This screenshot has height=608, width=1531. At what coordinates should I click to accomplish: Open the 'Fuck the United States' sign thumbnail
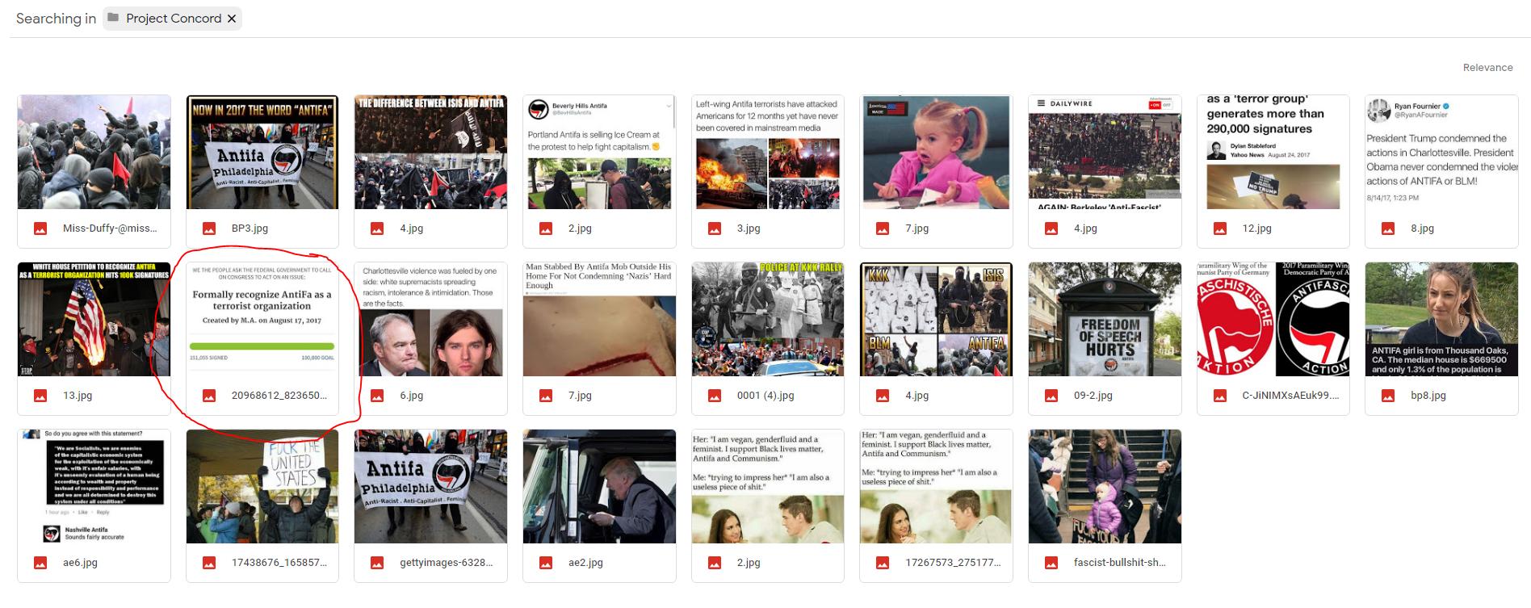[x=262, y=487]
